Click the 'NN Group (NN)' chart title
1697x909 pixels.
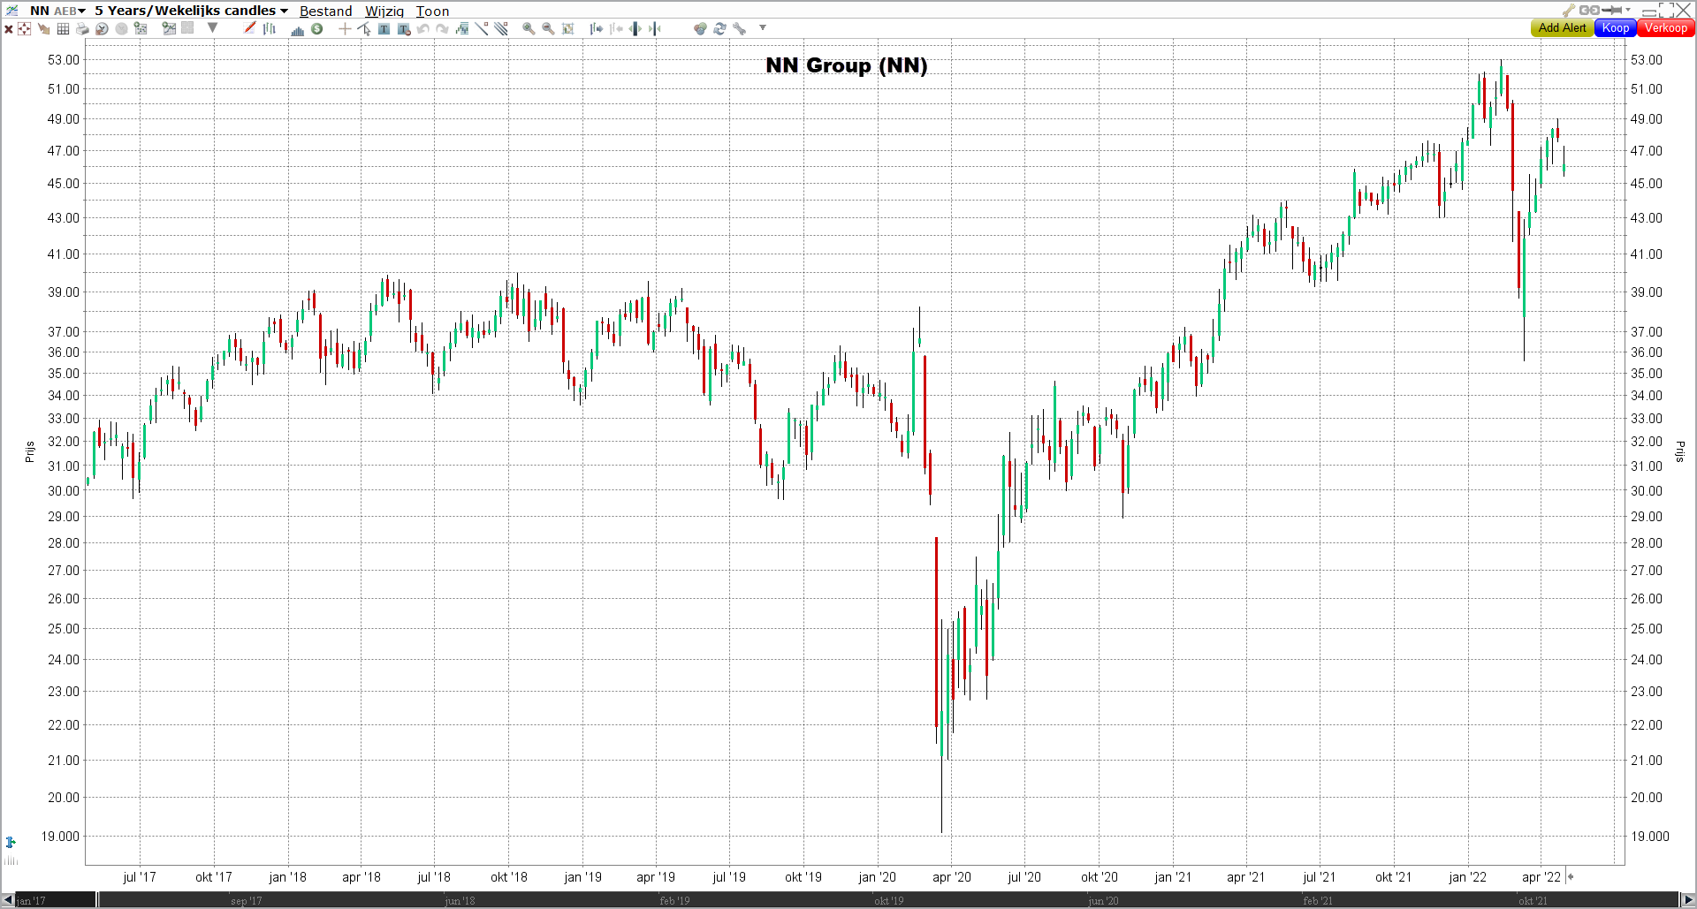click(x=846, y=65)
